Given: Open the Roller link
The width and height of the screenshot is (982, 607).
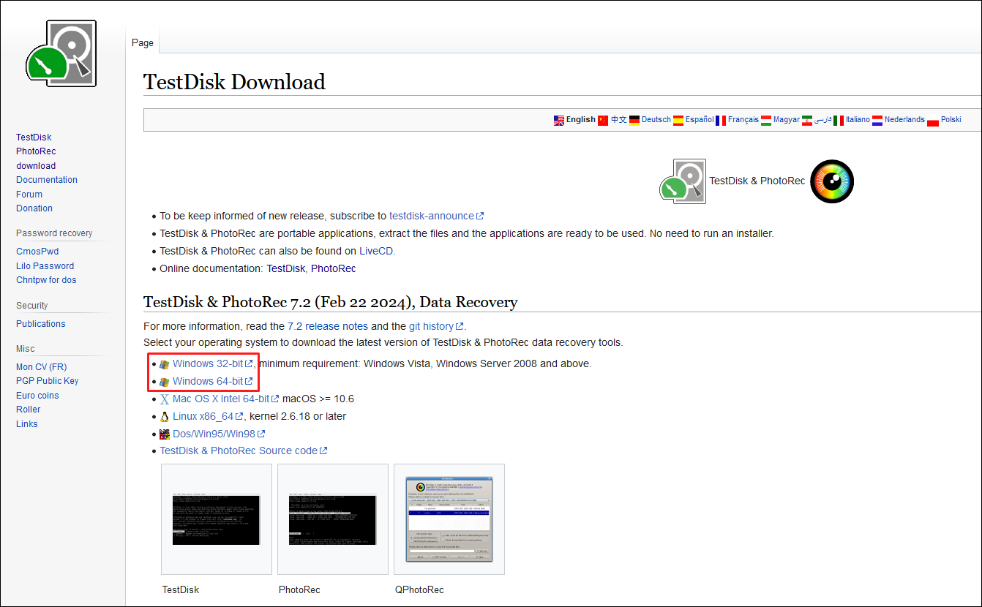Looking at the screenshot, I should (x=29, y=410).
